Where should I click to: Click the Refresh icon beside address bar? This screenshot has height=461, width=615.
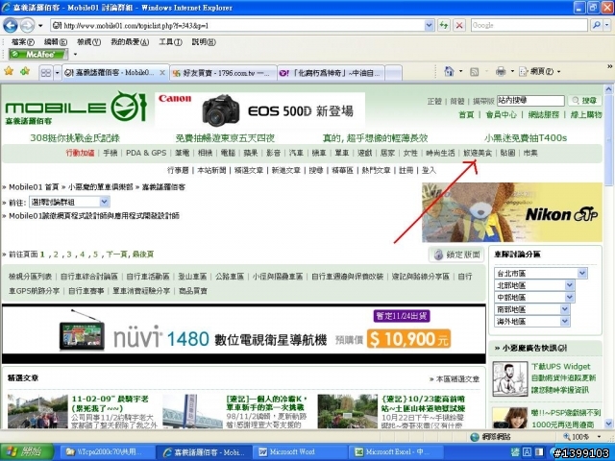[443, 26]
